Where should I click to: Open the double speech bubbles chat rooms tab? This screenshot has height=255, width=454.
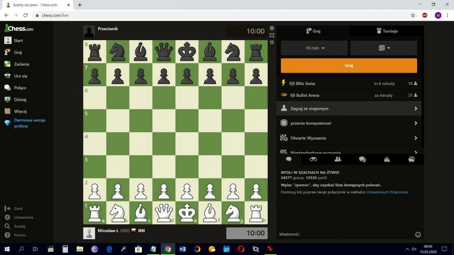pyautogui.click(x=362, y=159)
